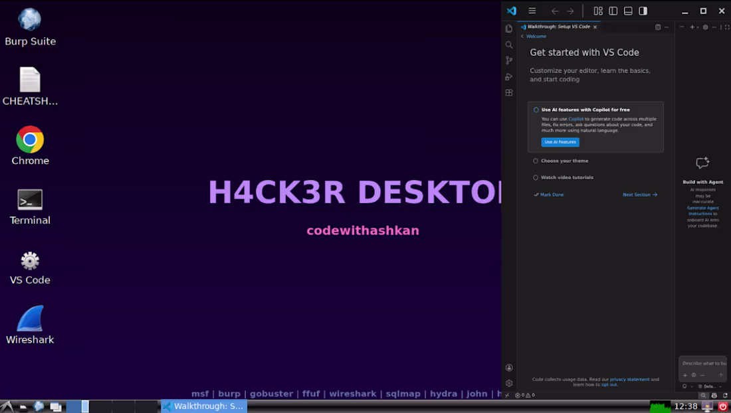Image resolution: width=731 pixels, height=413 pixels.
Task: Open the Explorer view in activity bar
Action: tap(509, 29)
